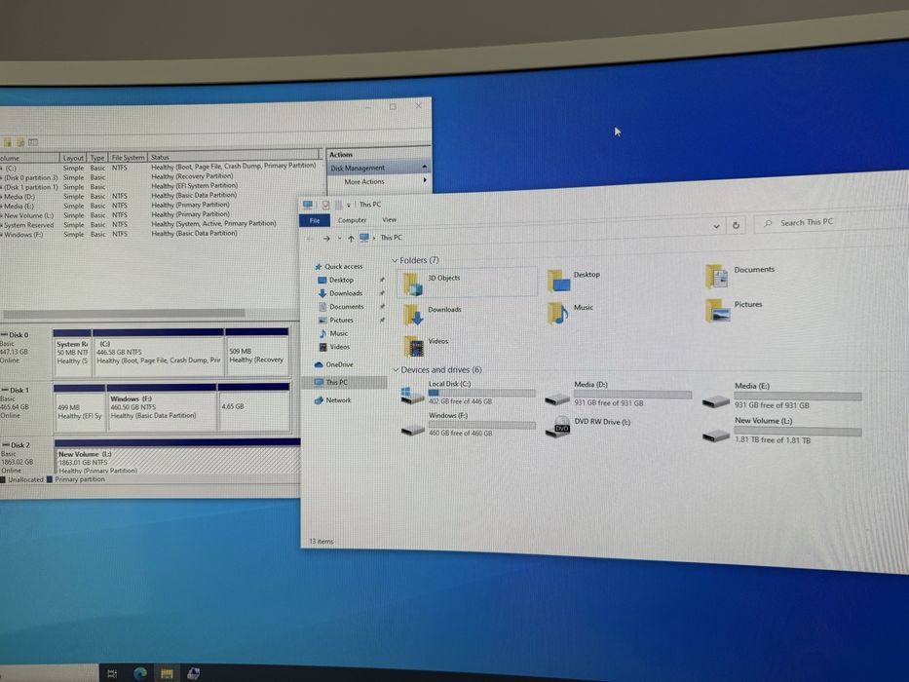This screenshot has width=909, height=682.
Task: Select Documents in the navigation pane
Action: point(341,306)
